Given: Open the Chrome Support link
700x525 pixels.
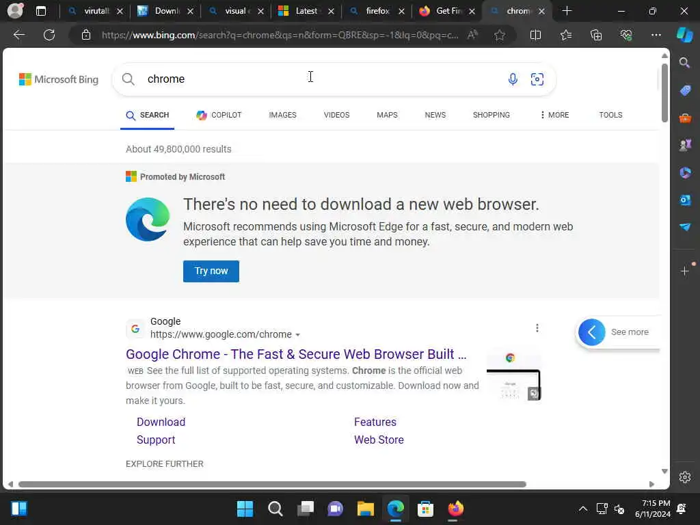Looking at the screenshot, I should [156, 440].
